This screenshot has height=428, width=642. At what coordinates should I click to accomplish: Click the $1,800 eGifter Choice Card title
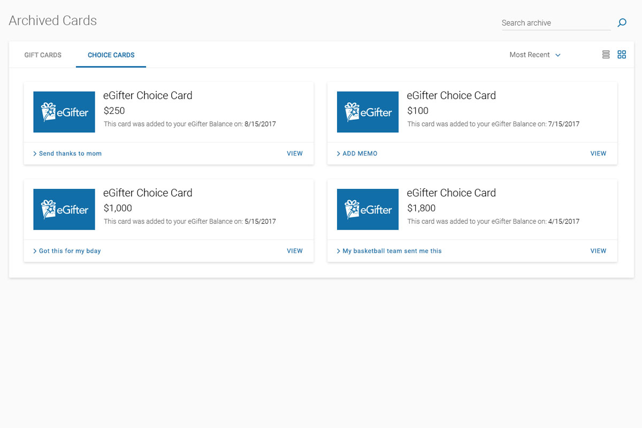tap(452, 193)
